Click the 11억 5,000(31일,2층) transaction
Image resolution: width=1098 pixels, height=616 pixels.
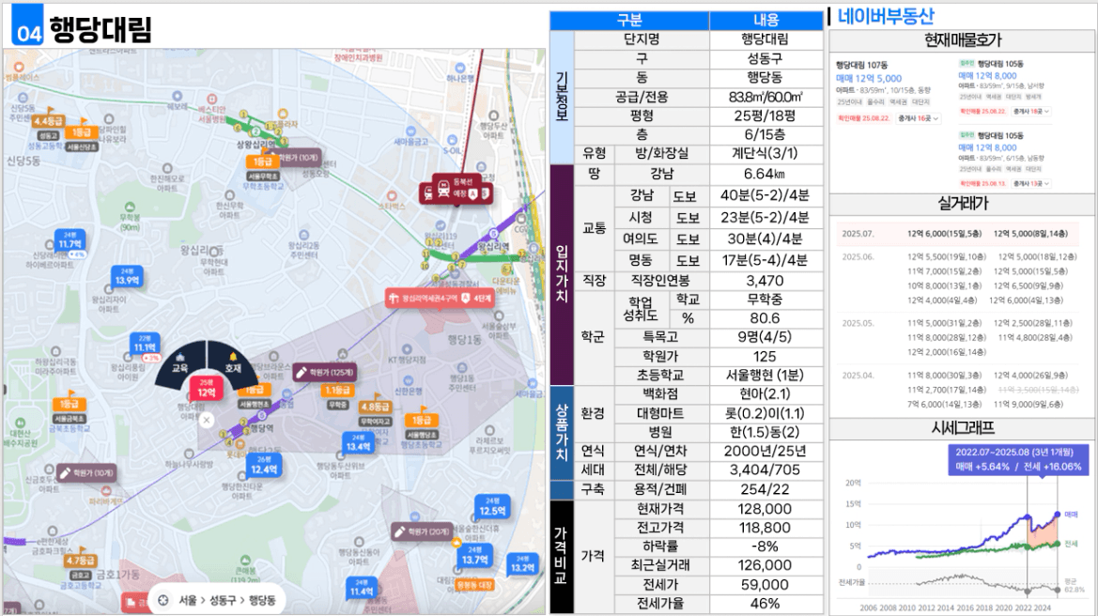944,323
